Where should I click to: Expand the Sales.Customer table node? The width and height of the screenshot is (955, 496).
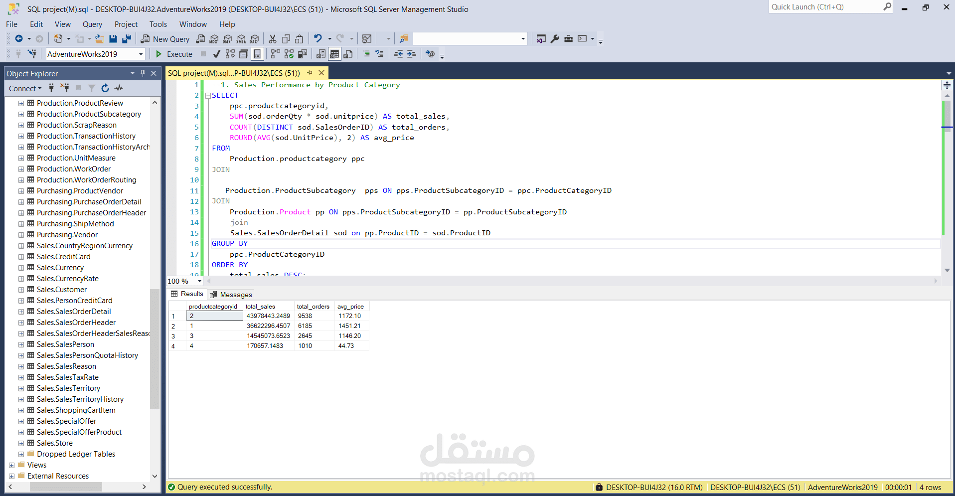(x=21, y=290)
